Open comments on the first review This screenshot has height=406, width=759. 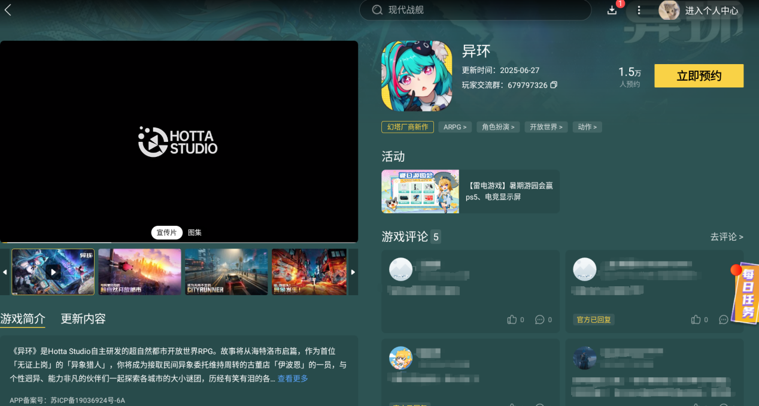click(x=539, y=320)
